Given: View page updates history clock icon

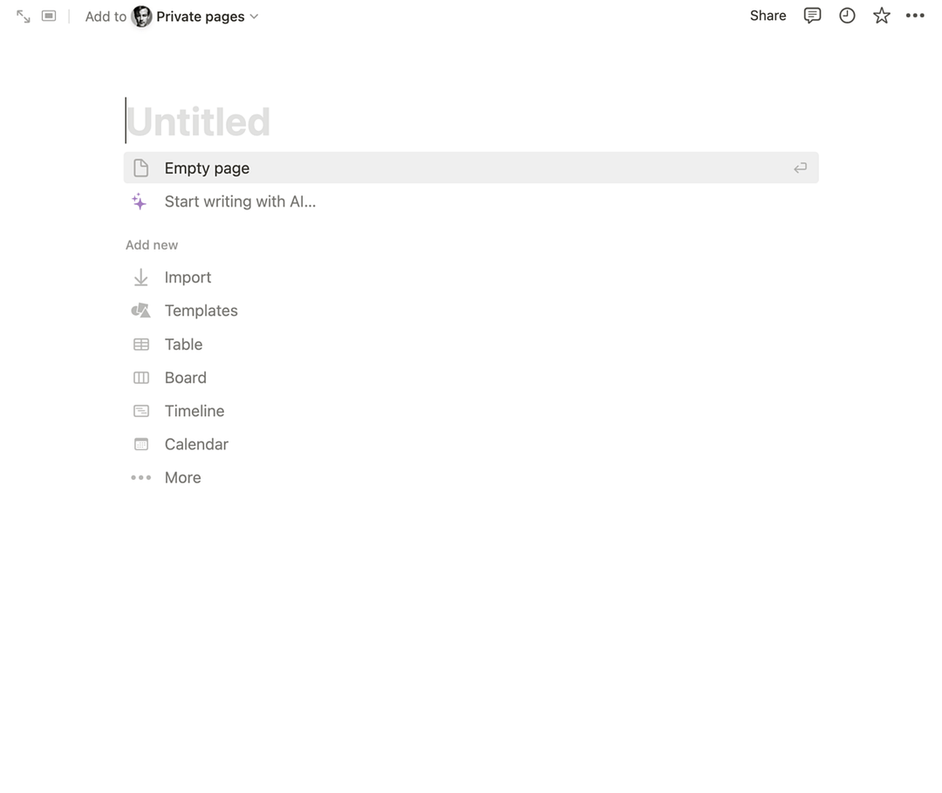Looking at the screenshot, I should point(847,16).
